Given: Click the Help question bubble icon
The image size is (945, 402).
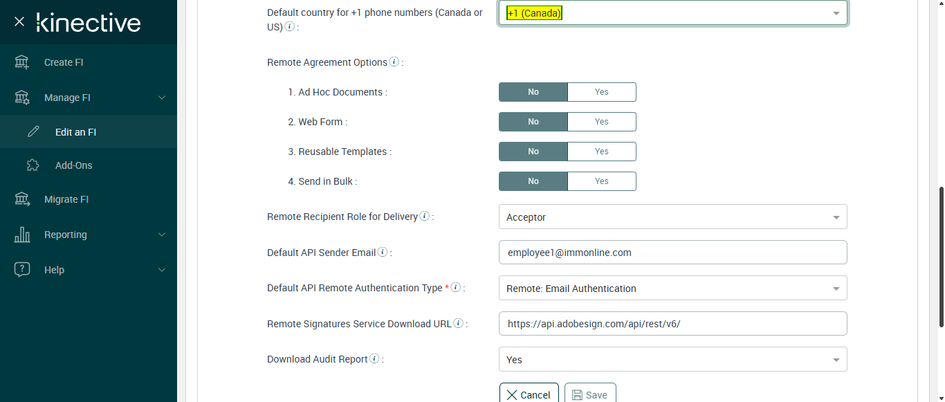Looking at the screenshot, I should point(22,270).
